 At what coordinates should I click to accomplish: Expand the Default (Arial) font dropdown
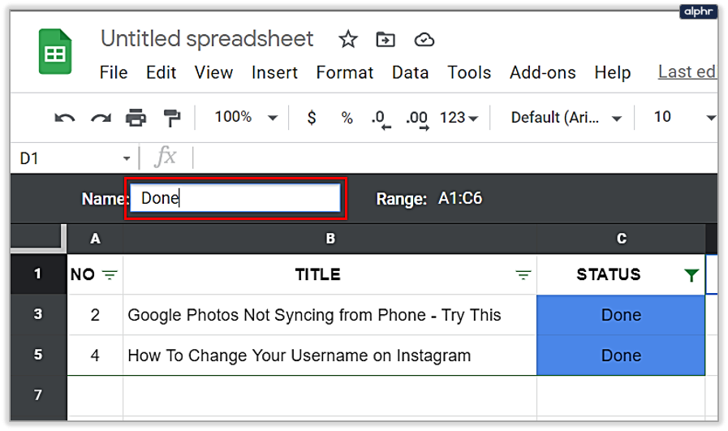click(566, 118)
